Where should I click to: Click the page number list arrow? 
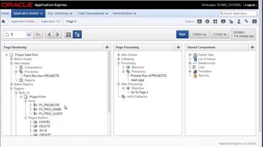point(29,34)
